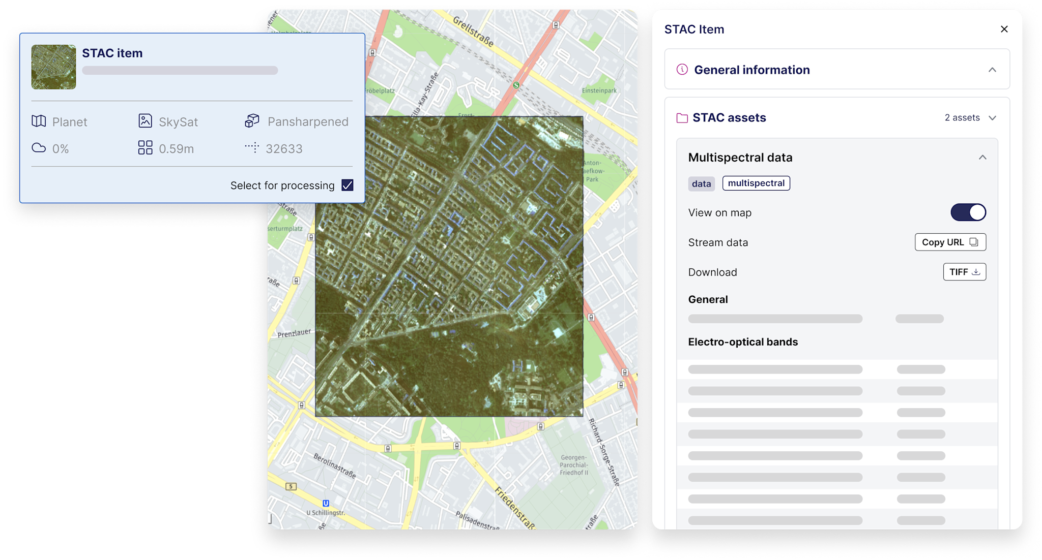
Task: Click the info icon next to General information
Action: tap(682, 70)
